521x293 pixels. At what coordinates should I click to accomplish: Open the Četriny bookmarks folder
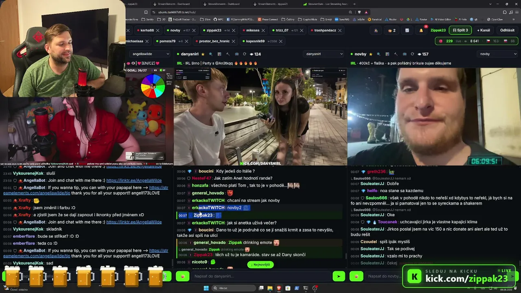288,19
